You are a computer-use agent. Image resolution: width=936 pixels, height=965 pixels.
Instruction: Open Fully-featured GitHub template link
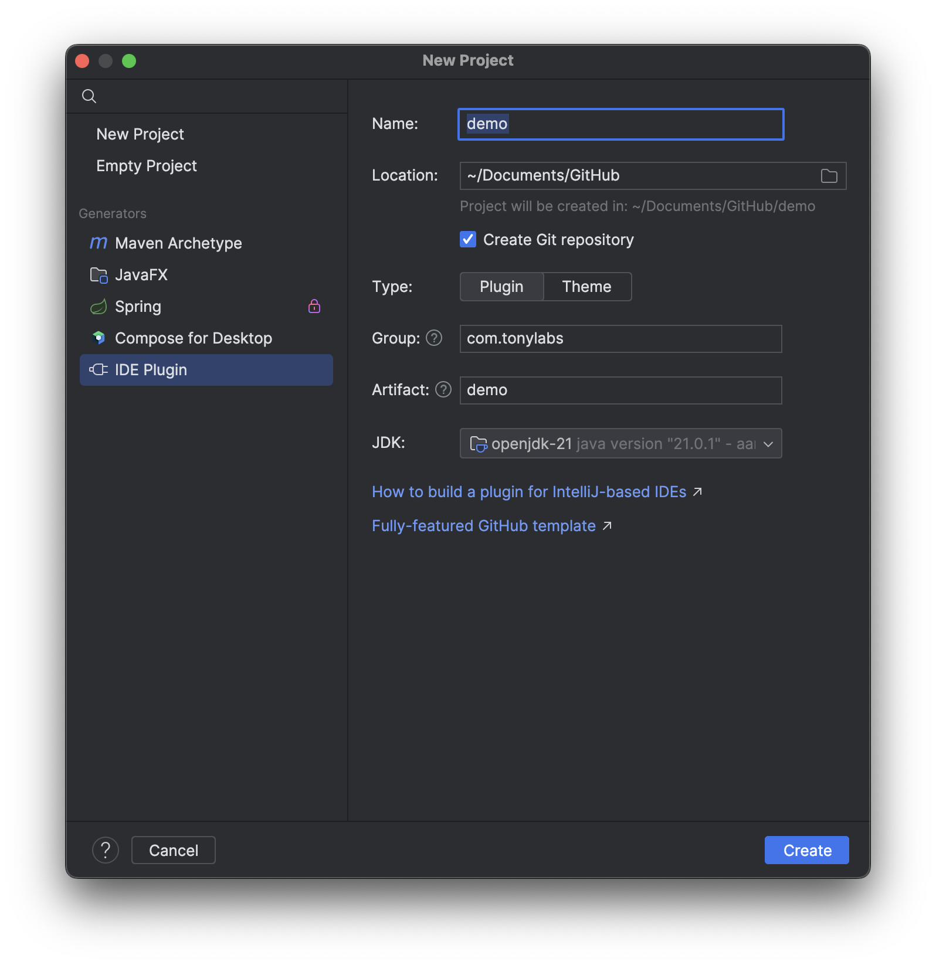pyautogui.click(x=484, y=526)
